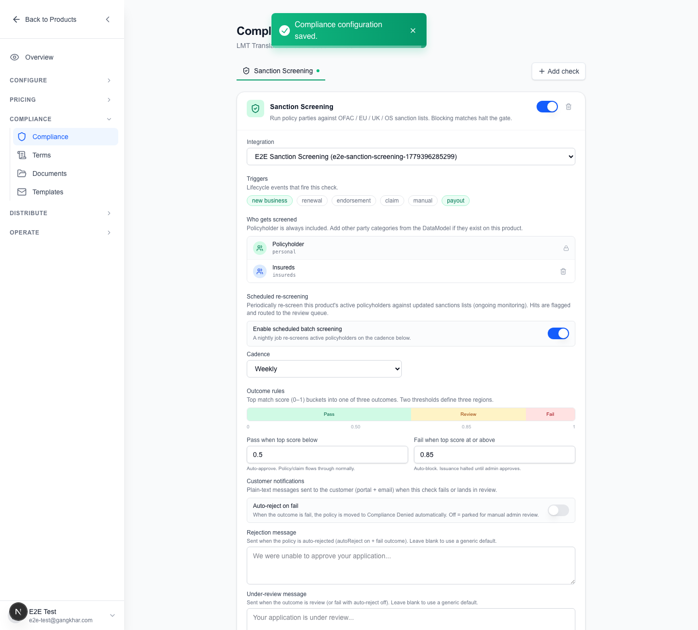Click the green Pass region of outcome bar
Image resolution: width=698 pixels, height=630 pixels.
(x=329, y=414)
